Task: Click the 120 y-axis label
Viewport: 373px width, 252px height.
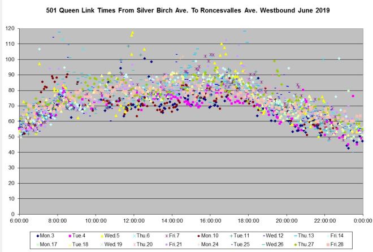Action: pyautogui.click(x=10, y=28)
